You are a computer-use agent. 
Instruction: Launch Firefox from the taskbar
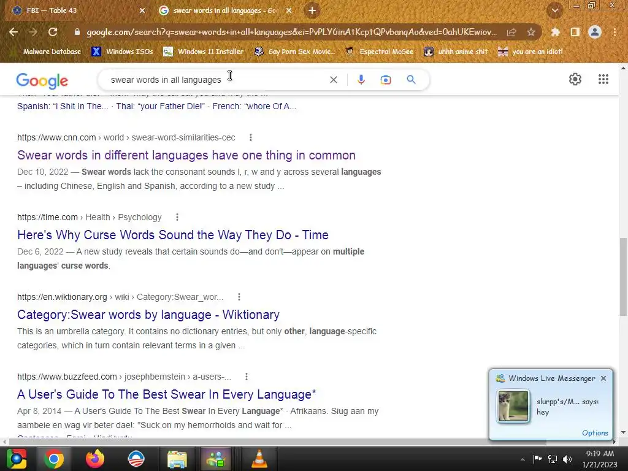click(x=95, y=459)
